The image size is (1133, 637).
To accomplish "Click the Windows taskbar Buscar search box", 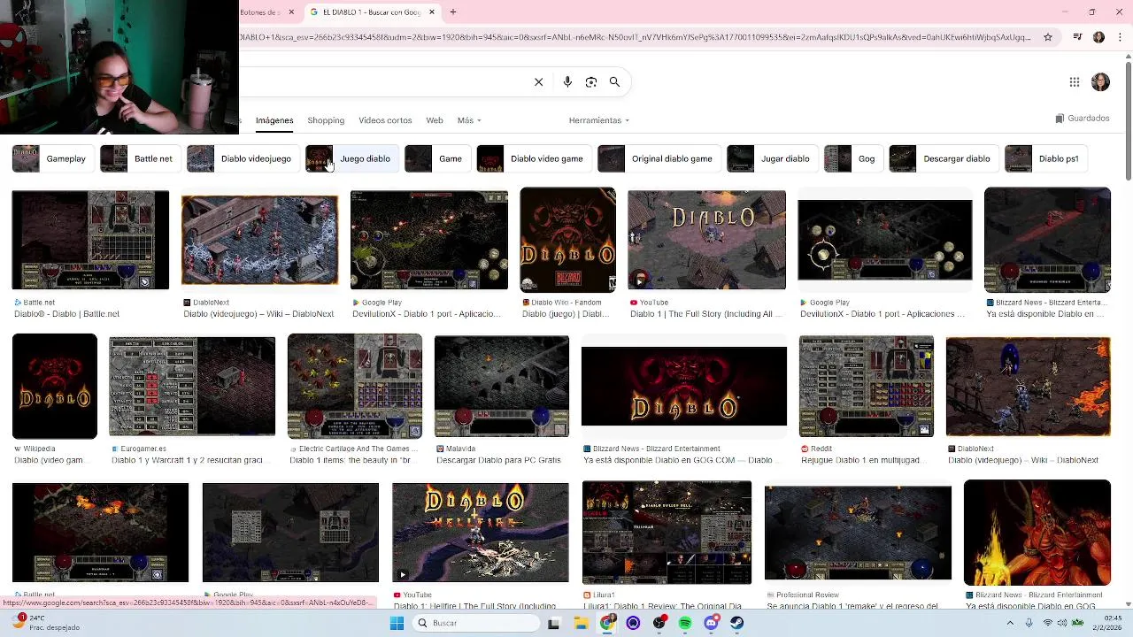I will [476, 623].
